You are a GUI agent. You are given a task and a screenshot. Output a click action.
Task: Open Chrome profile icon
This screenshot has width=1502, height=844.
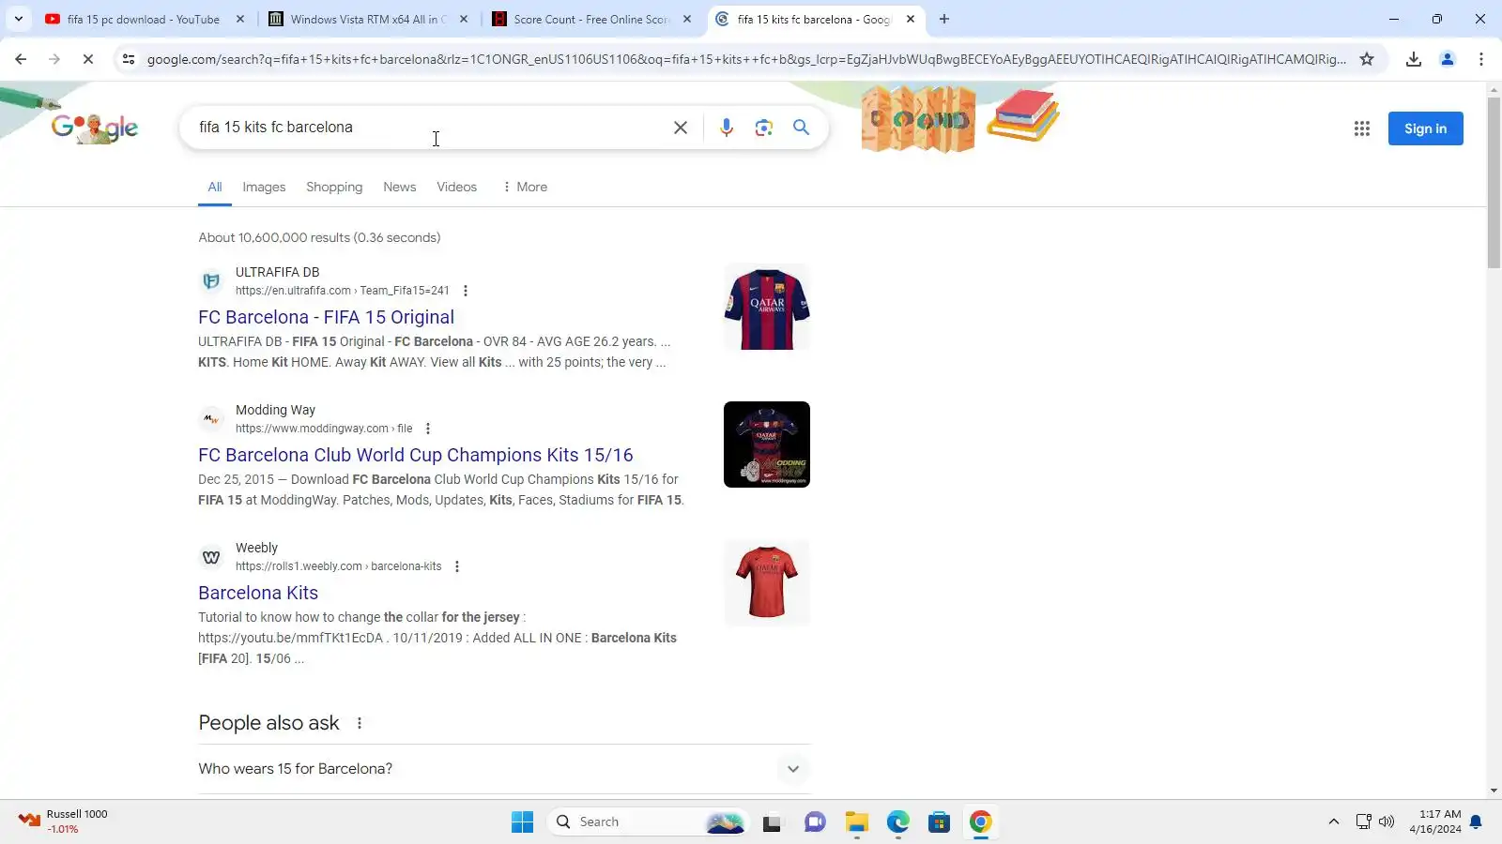1448,59
